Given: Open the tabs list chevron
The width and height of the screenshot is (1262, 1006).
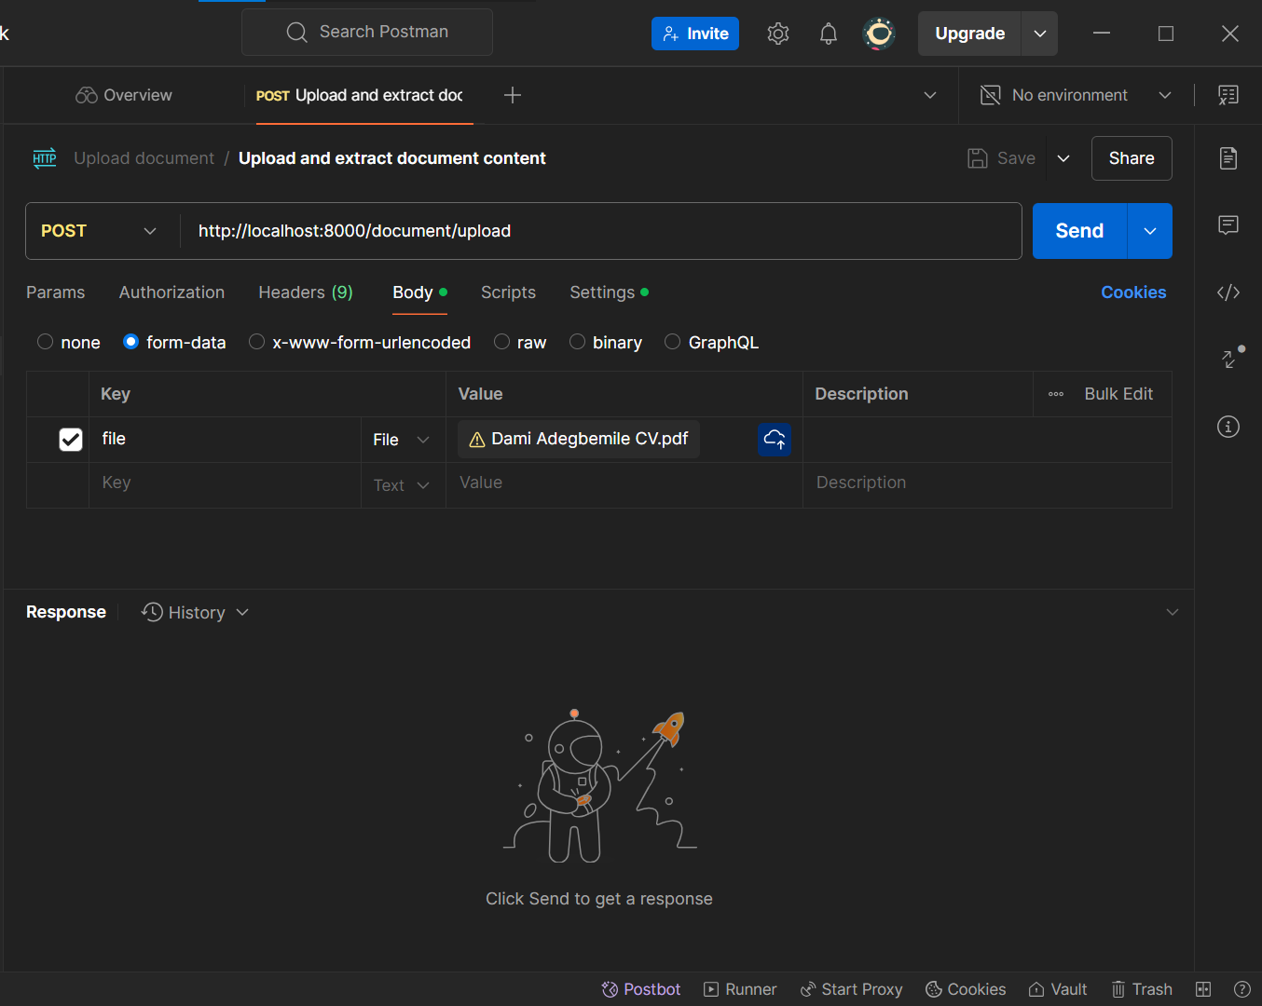Looking at the screenshot, I should coord(930,95).
